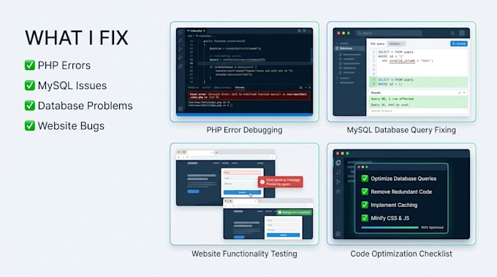Click the reload icon in the first browser window
Viewport: 497px width, 277px height.
187,157
